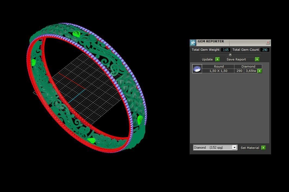Screen dimensions: 289x192
Task: Click the green arrow beside Set Material
Action: [263, 148]
